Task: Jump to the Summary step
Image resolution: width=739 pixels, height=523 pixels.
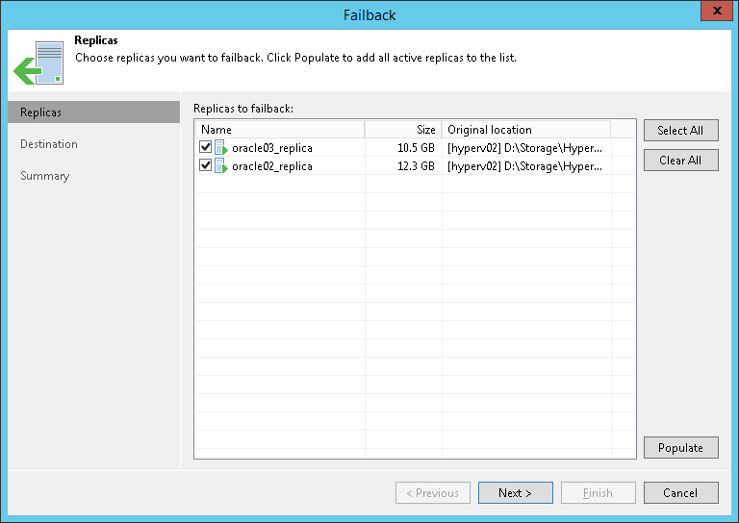Action: pyautogui.click(x=45, y=176)
